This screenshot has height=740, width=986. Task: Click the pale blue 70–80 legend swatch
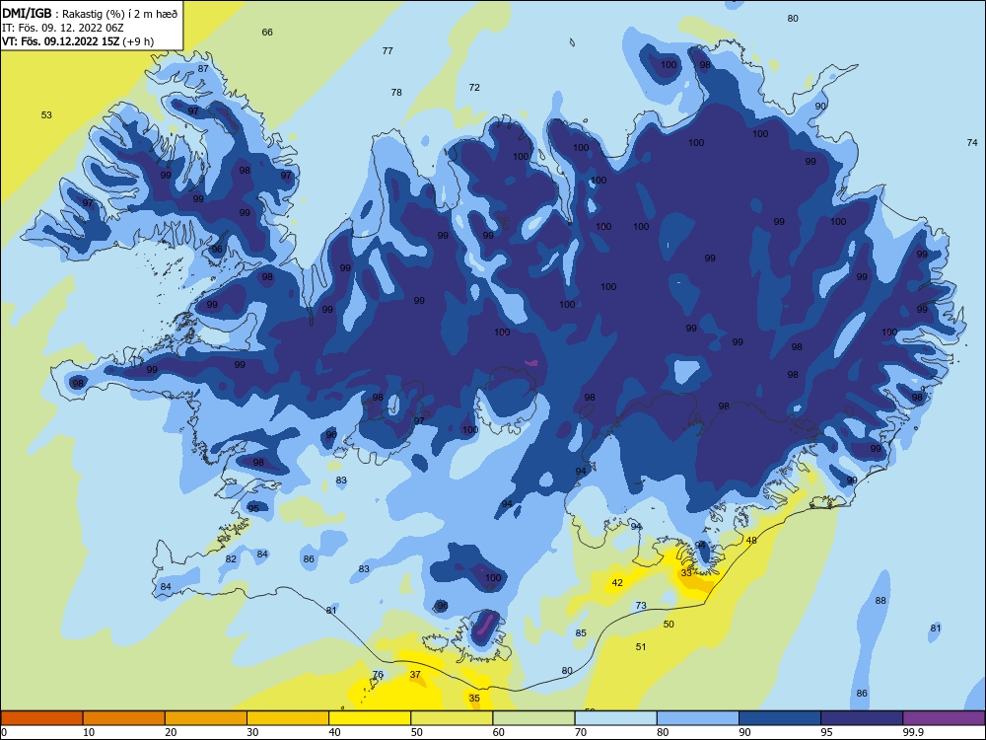click(x=615, y=718)
